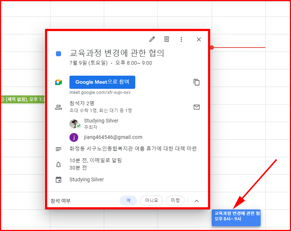Edit the event with the pencil icon

152,39
